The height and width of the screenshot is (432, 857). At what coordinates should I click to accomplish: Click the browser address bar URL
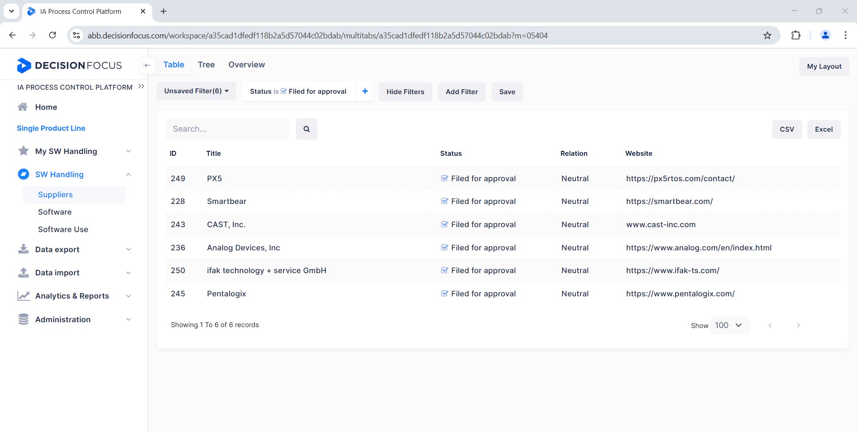point(317,35)
